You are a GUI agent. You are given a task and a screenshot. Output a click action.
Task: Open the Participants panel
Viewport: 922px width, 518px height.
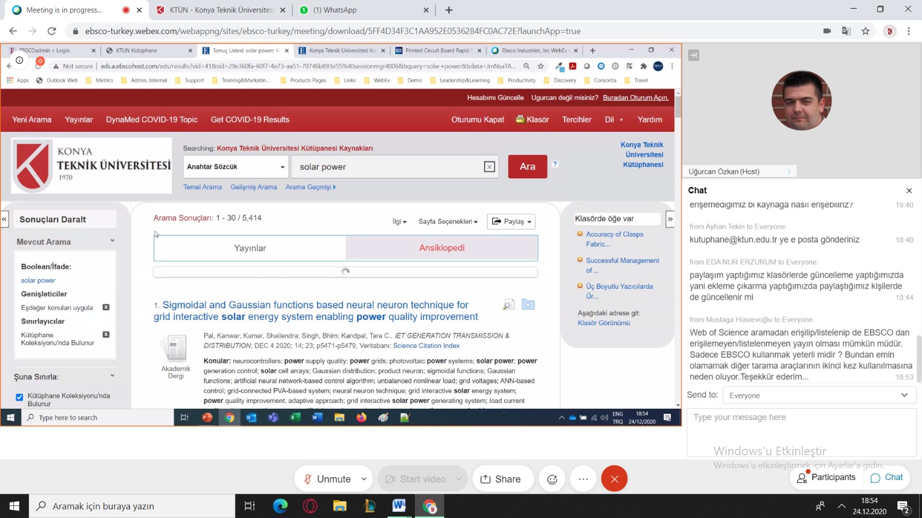click(826, 477)
